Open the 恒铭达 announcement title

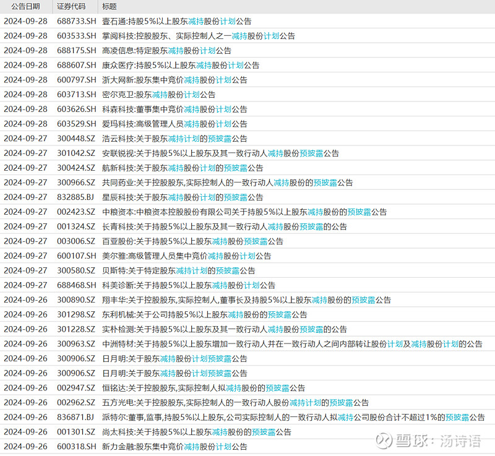(x=204, y=388)
